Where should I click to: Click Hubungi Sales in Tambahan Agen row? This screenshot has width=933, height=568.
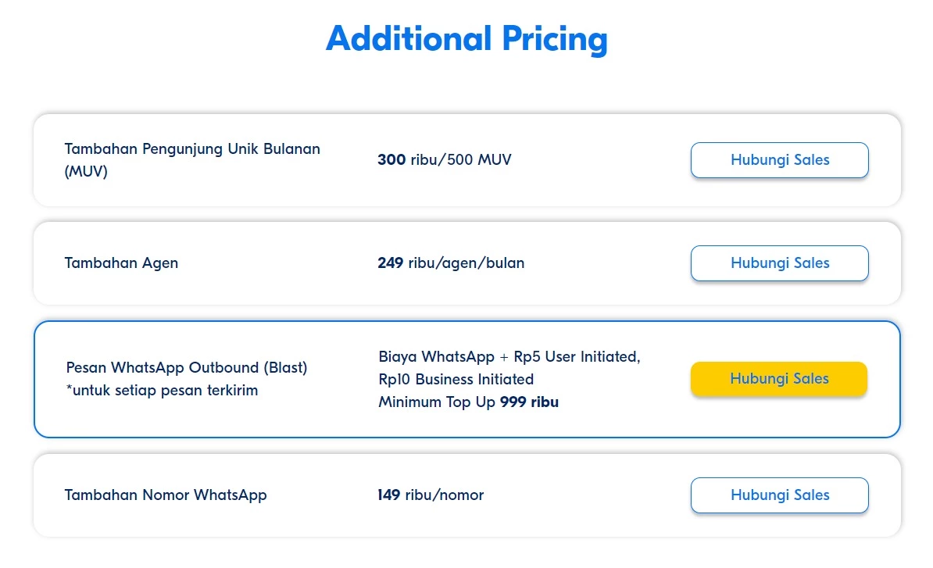(779, 263)
